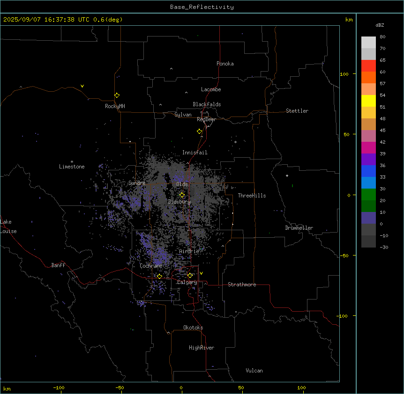Click the Vulcan label
404x394 pixels.
click(x=254, y=371)
